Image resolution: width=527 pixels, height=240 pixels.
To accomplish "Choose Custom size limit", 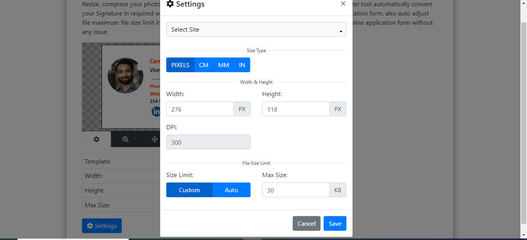I will (189, 190).
